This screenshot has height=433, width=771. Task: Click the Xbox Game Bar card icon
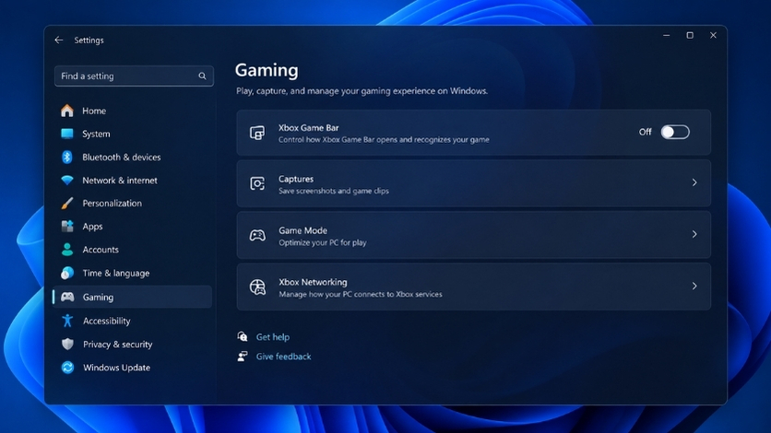tap(257, 133)
